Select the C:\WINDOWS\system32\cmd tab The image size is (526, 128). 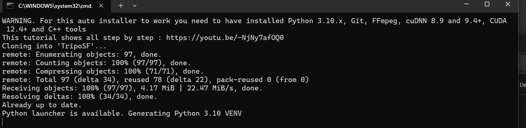[55, 6]
